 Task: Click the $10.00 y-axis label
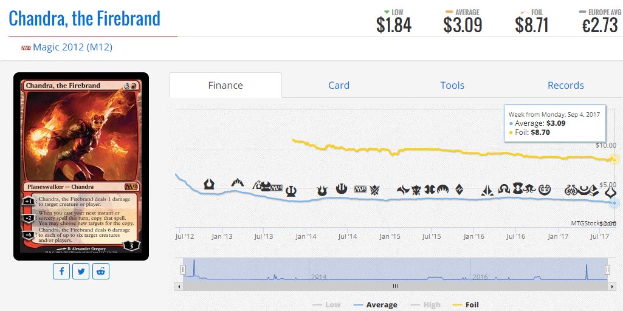coord(605,145)
